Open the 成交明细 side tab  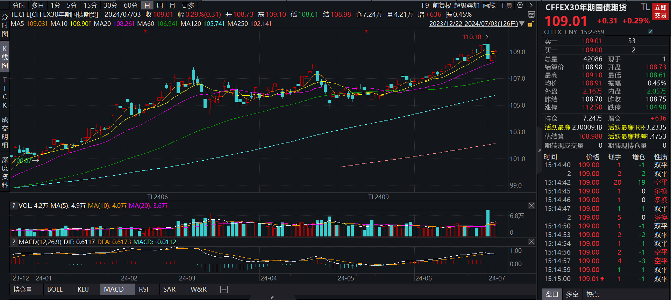coord(5,132)
